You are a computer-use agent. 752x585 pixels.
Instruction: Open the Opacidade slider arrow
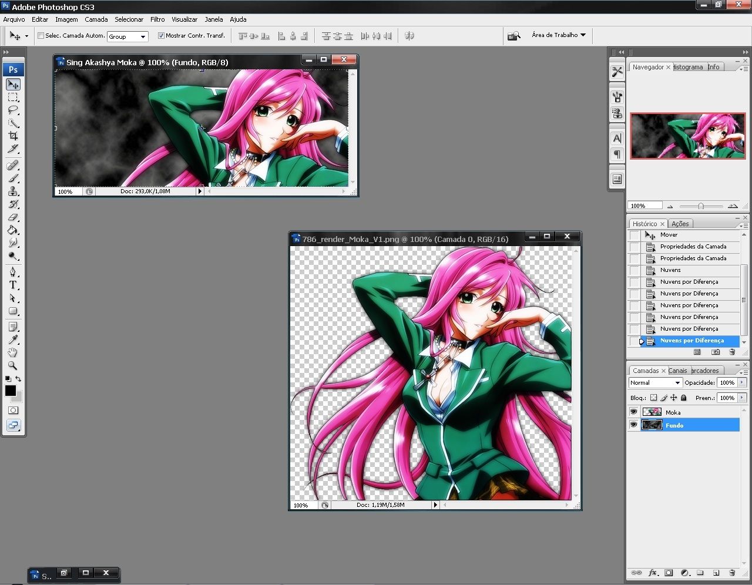click(742, 382)
